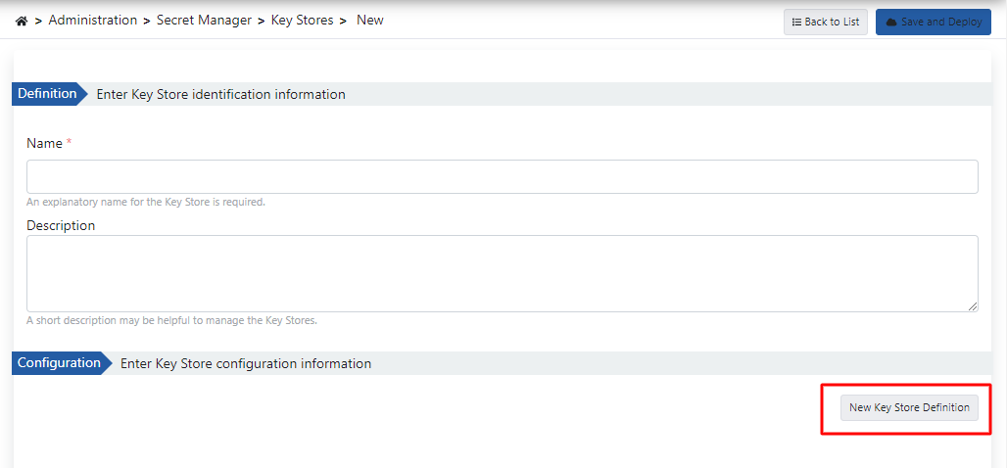Select the New breadcrumb item

(x=370, y=21)
